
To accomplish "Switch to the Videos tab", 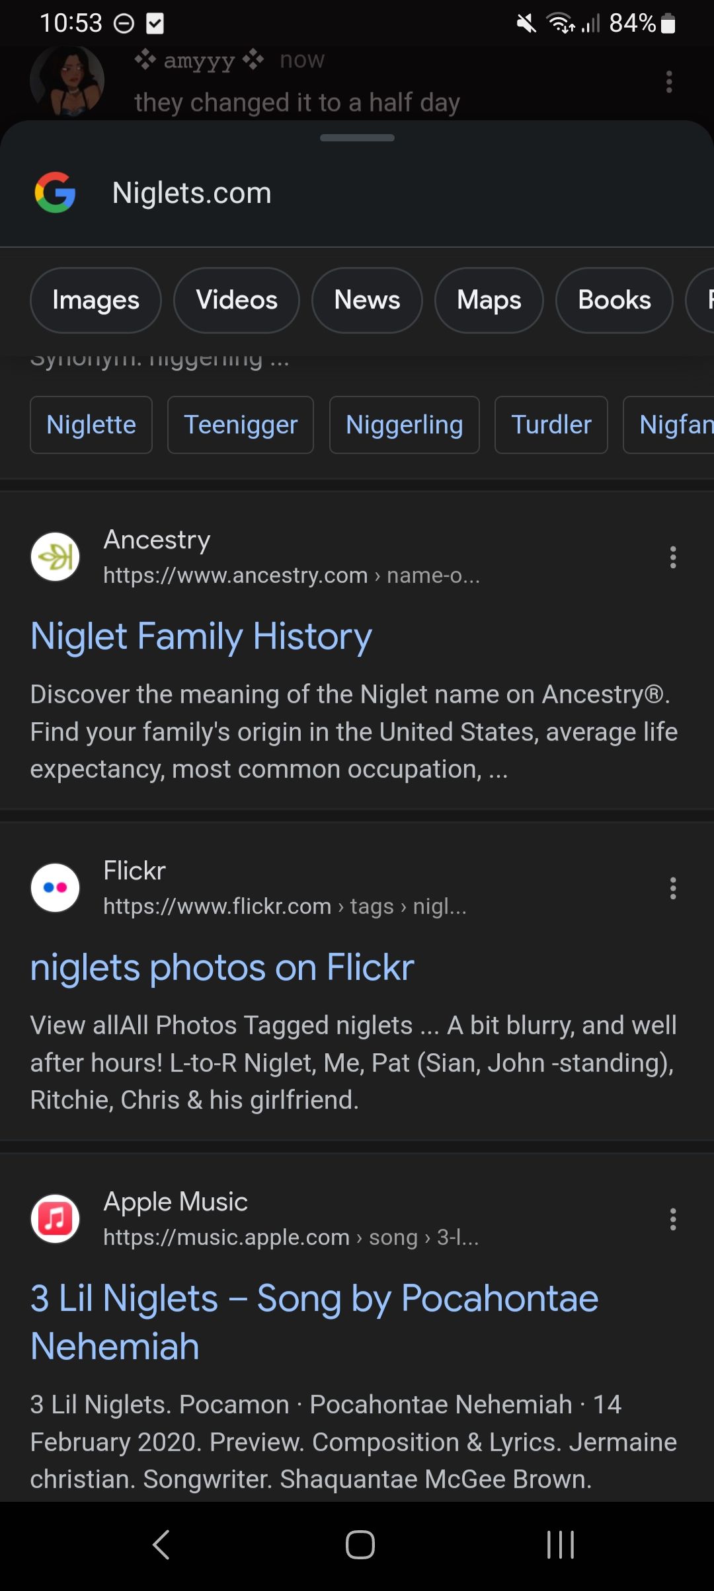I will [x=237, y=300].
